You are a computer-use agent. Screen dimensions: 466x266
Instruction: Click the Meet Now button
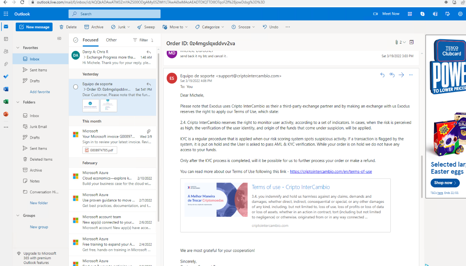(386, 14)
